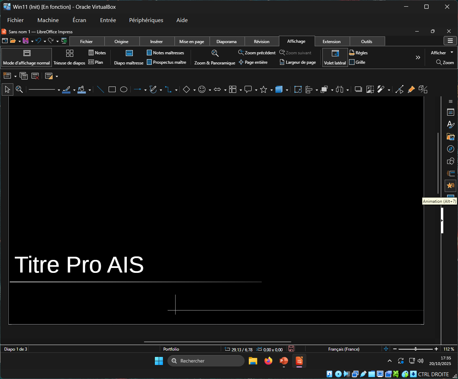The width and height of the screenshot is (458, 379).
Task: Open the Diaporama tab
Action: point(226,41)
